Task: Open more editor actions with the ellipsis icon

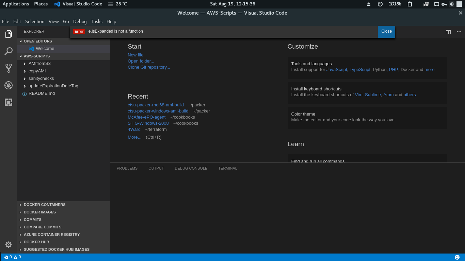Action: 459,32
